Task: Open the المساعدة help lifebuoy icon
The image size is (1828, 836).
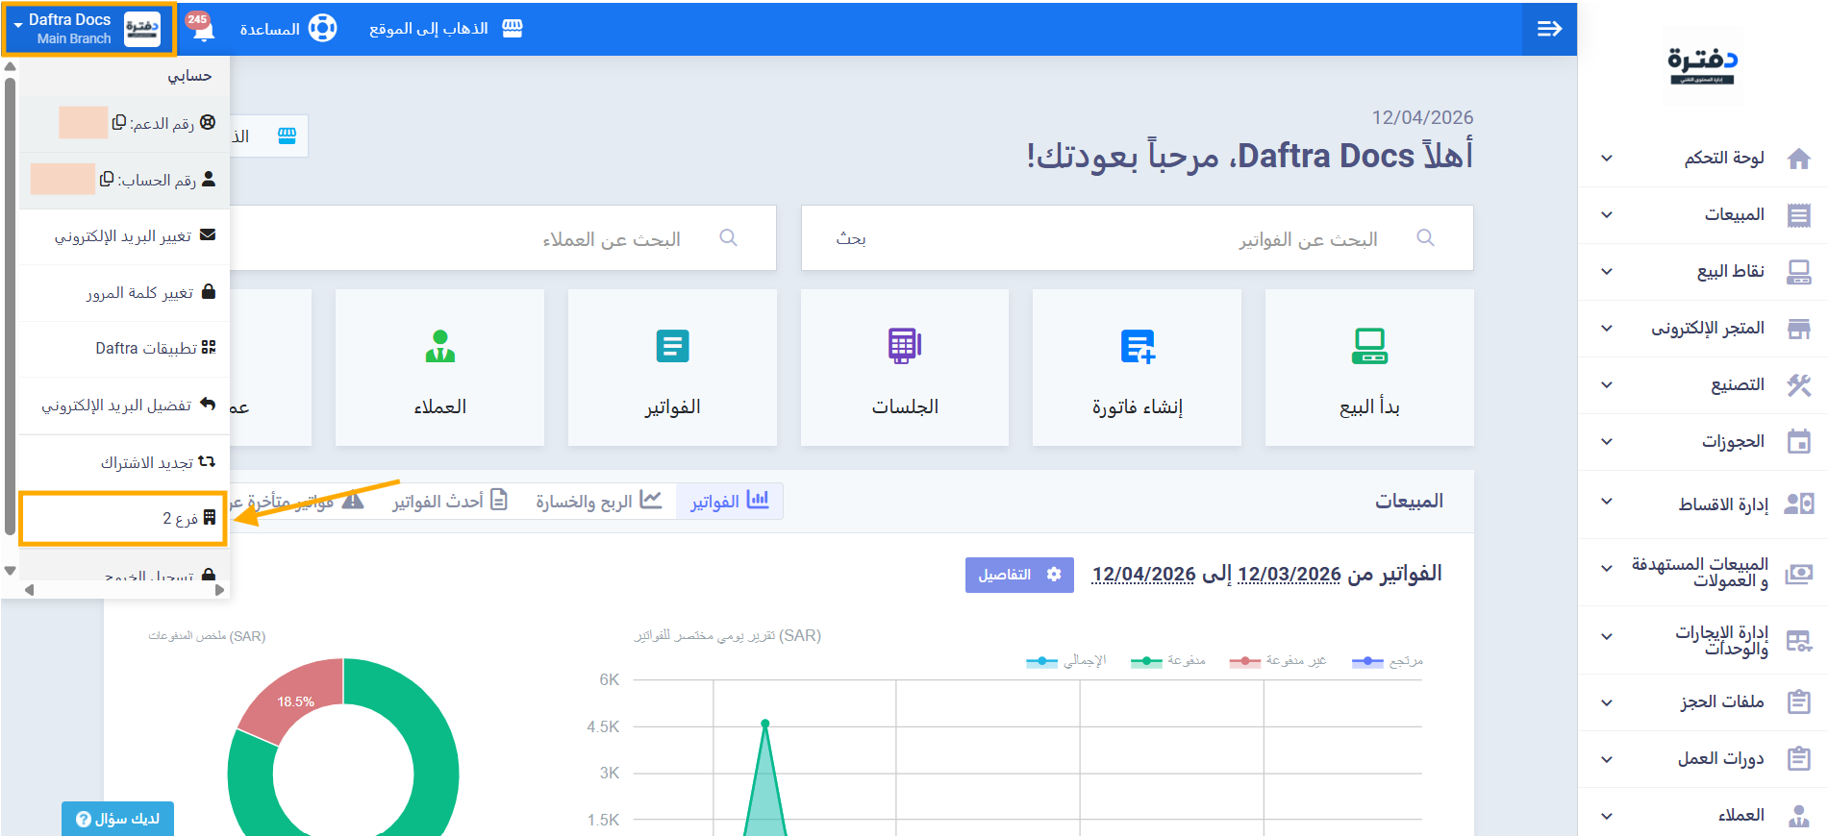Action: point(322,29)
